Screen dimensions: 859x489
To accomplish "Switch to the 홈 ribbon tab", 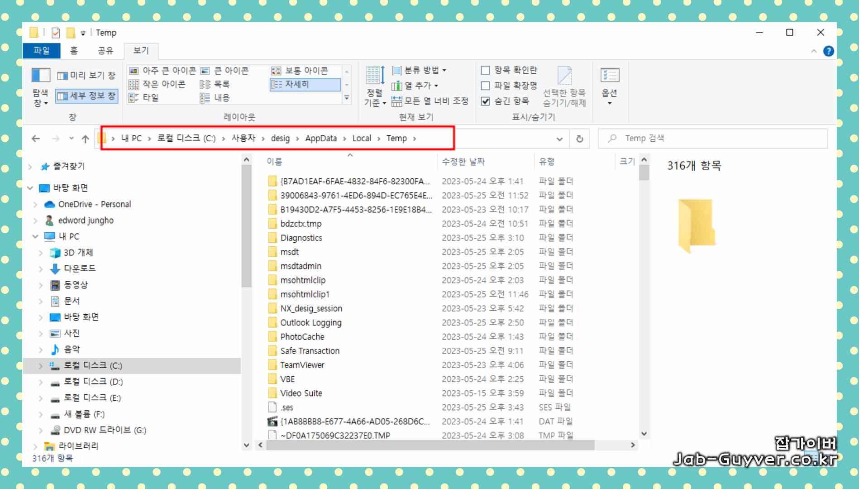I will click(74, 51).
